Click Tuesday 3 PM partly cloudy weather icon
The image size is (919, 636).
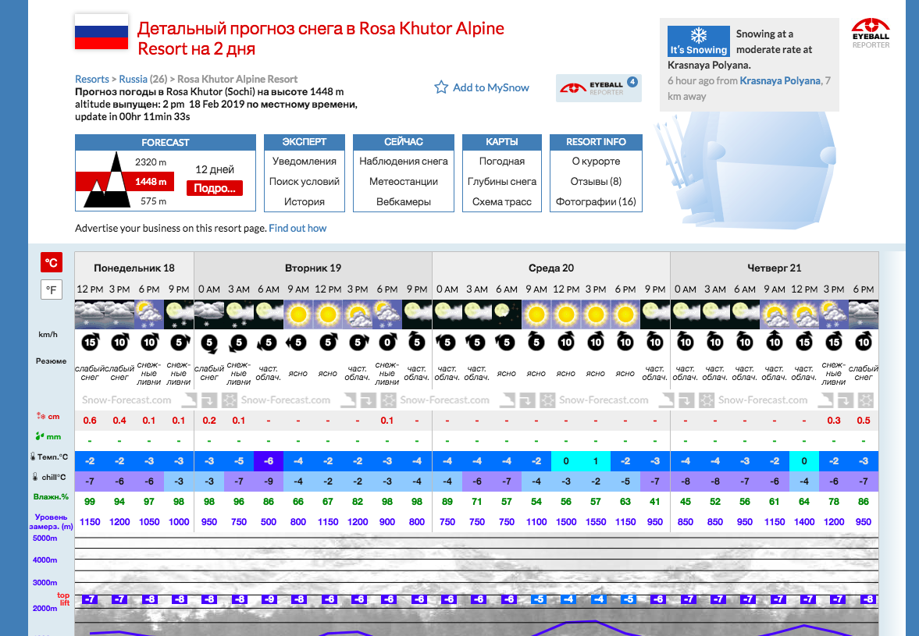[358, 314]
